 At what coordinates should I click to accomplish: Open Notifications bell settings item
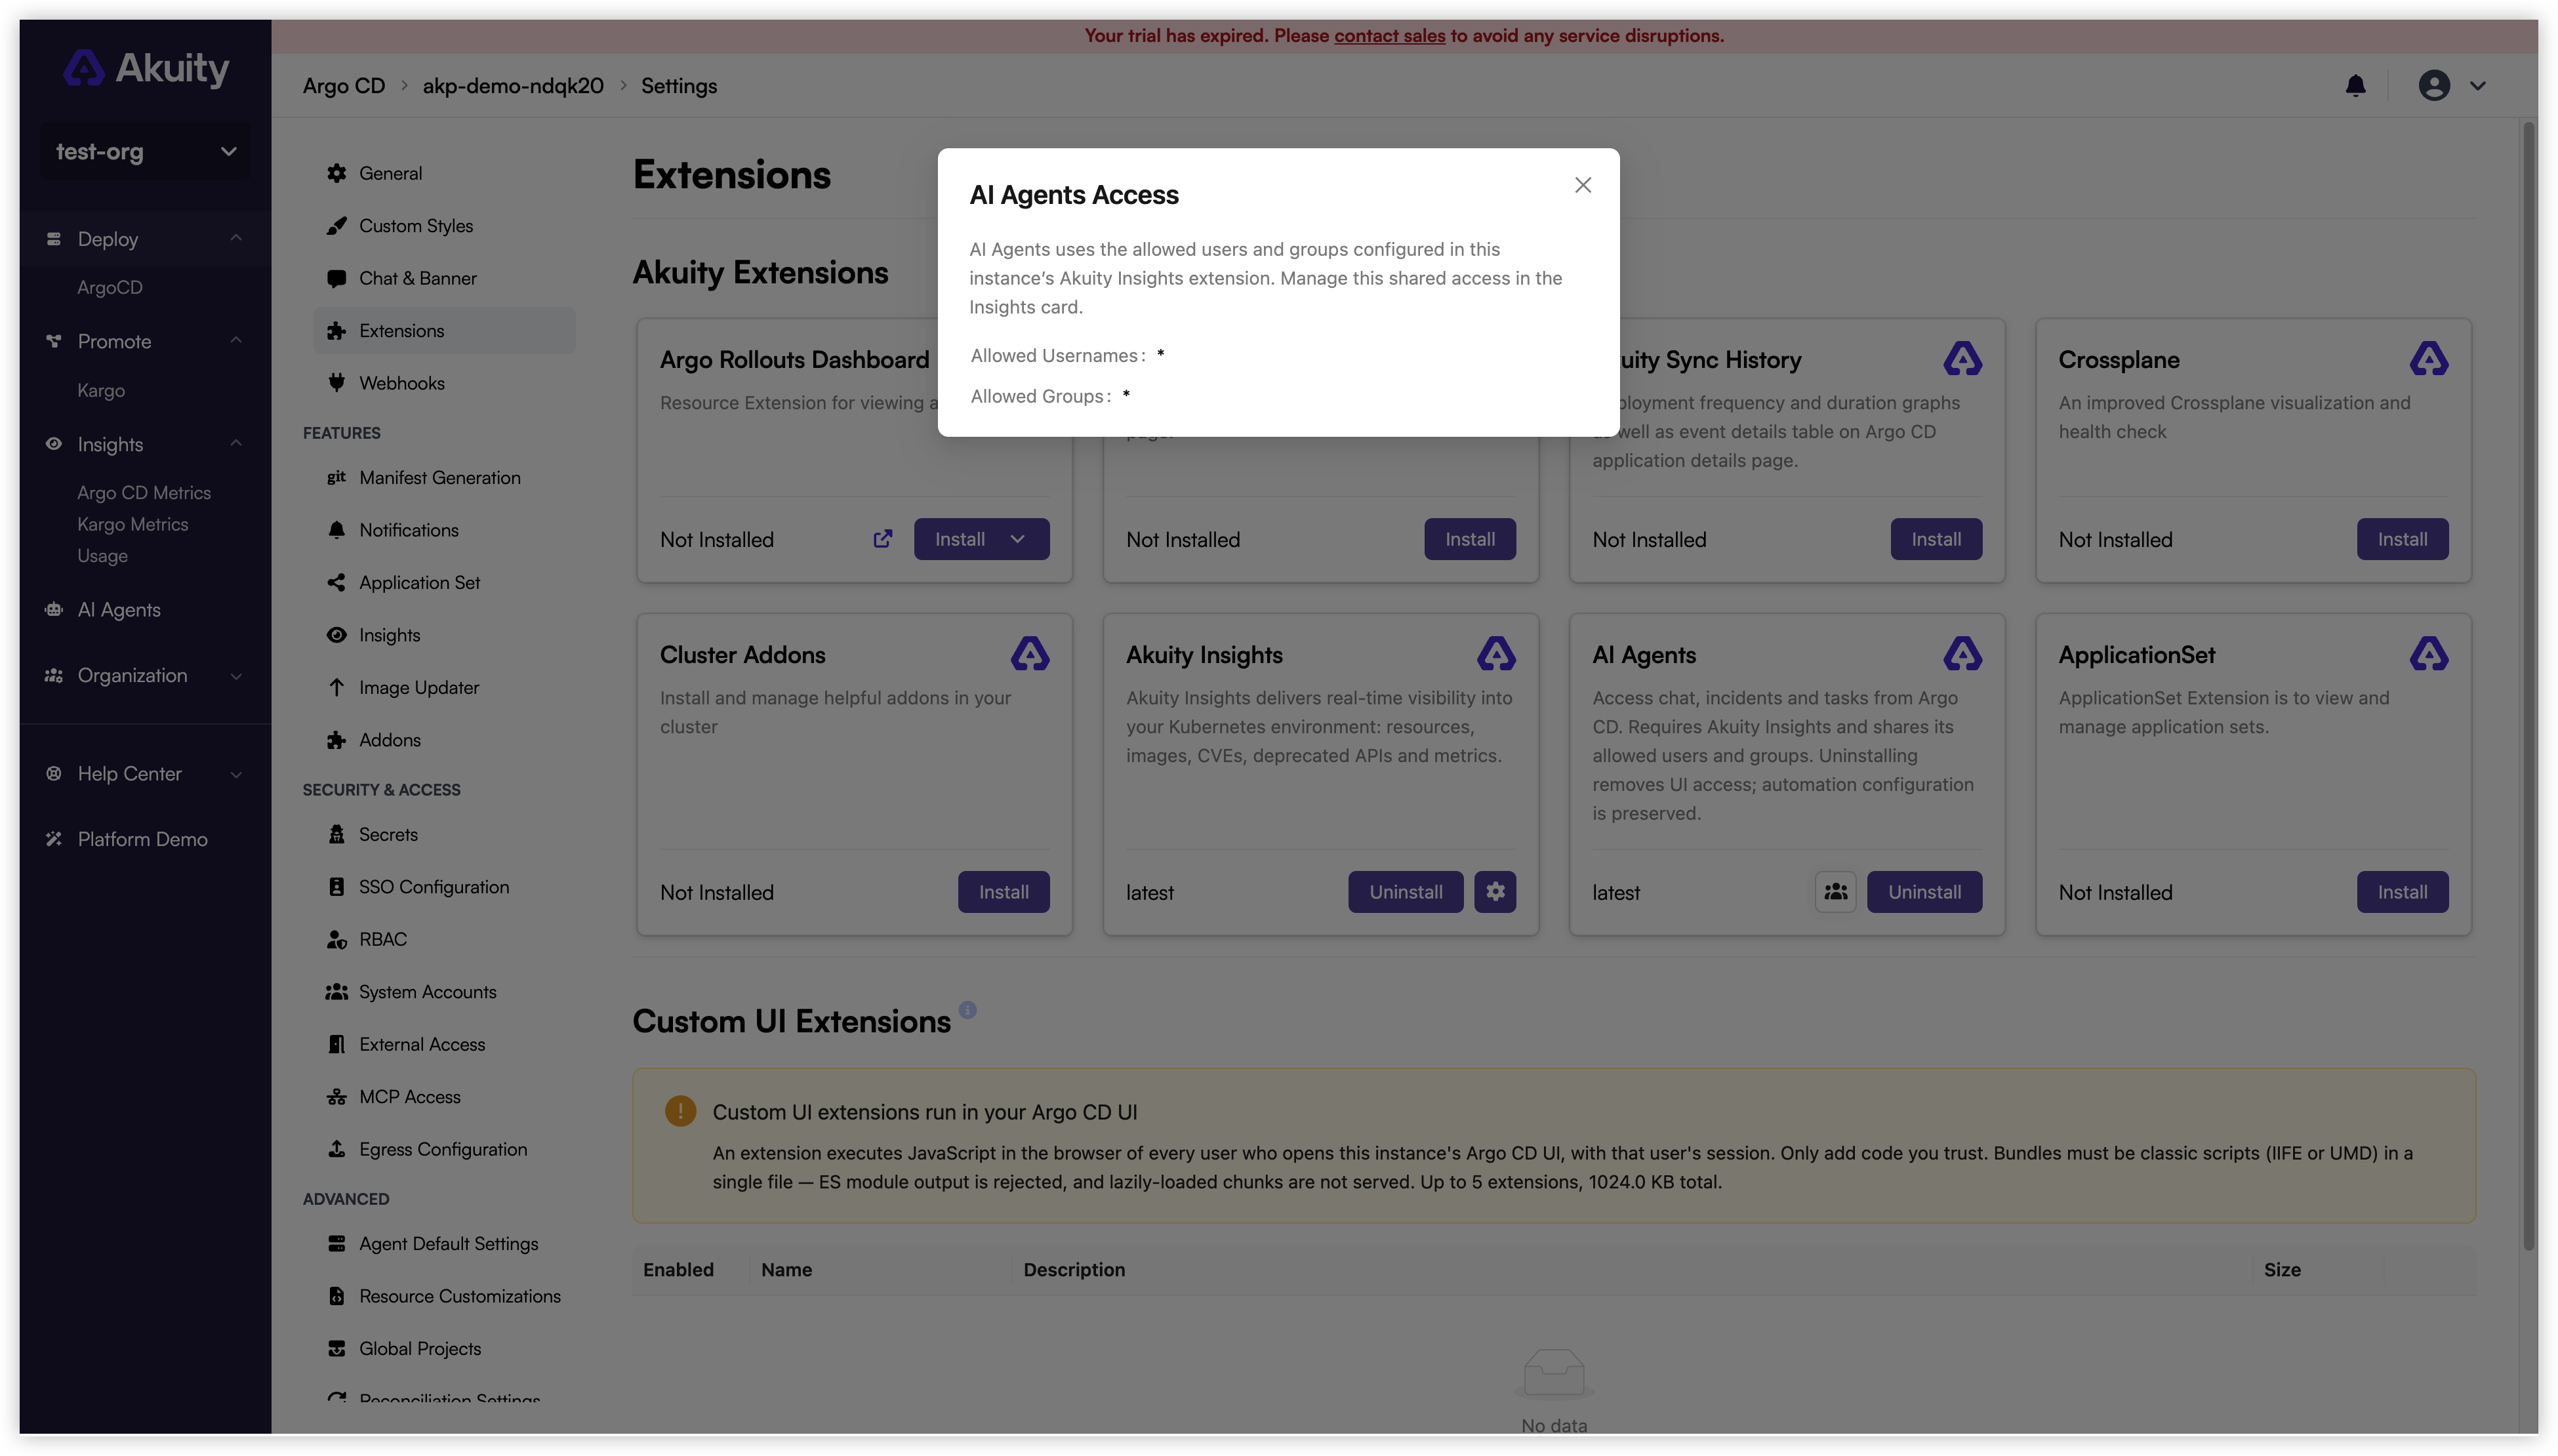[444, 530]
